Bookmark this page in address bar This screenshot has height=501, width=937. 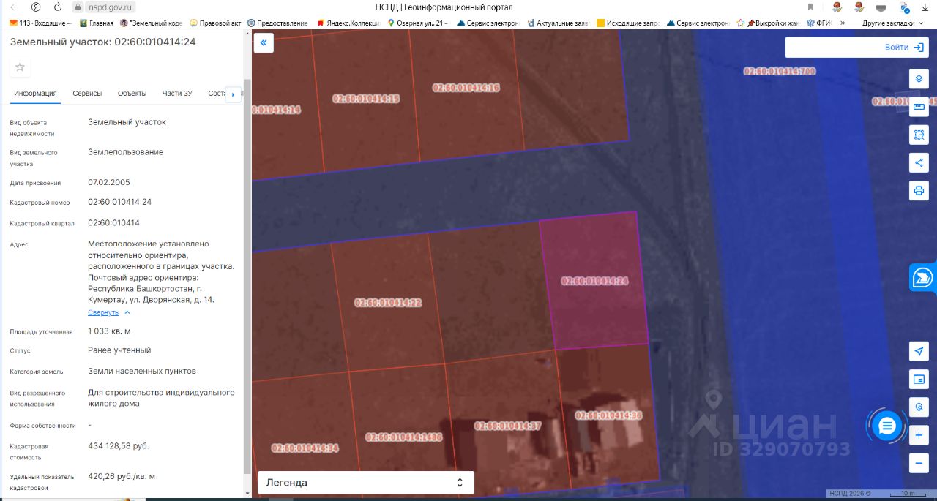point(810,7)
